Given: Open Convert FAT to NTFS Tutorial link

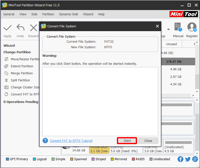Looking at the screenshot, I should pyautogui.click(x=71, y=141).
